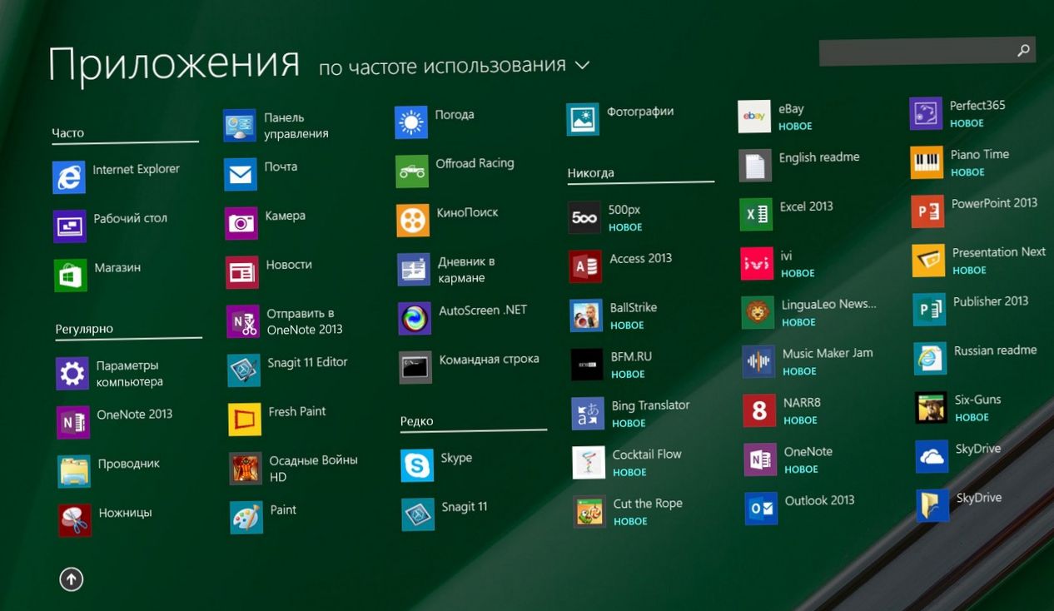Open the SkyDrive folder icon

coord(932,505)
